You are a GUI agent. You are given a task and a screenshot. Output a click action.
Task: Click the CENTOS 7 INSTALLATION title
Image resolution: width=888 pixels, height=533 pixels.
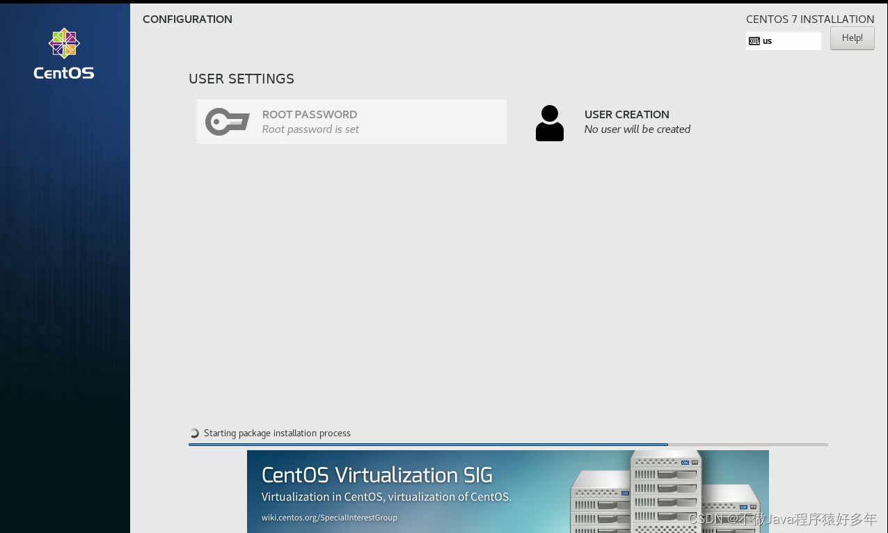coord(810,19)
